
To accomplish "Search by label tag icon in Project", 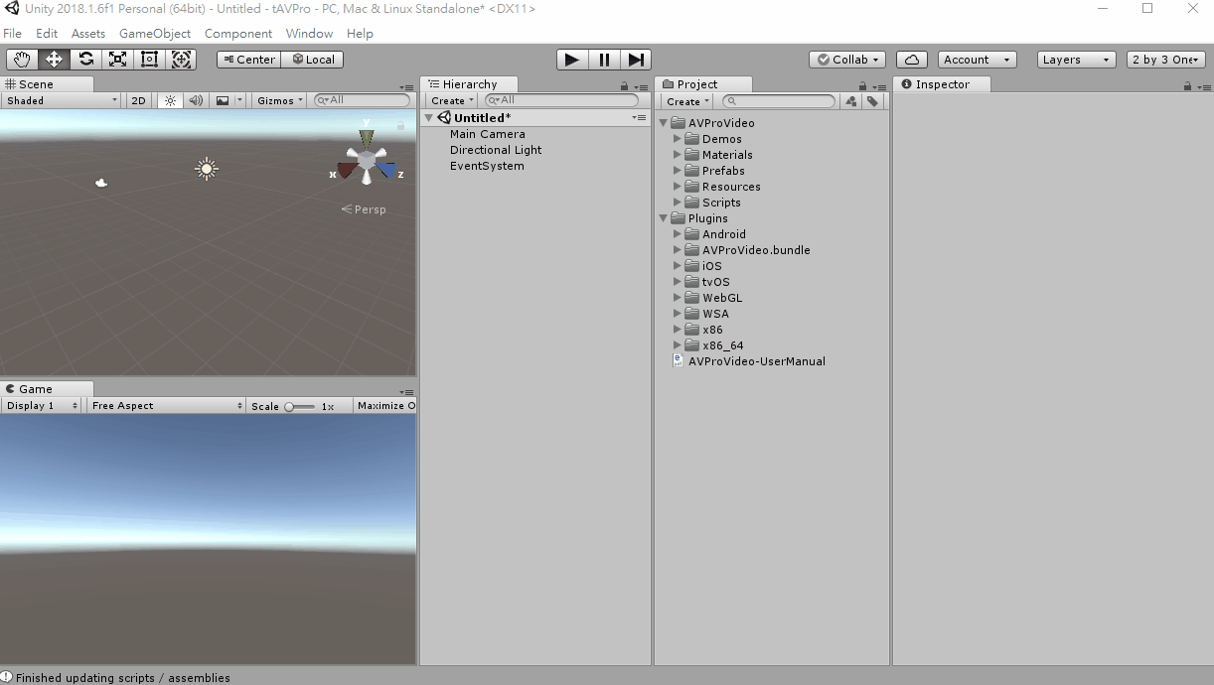I will 872,101.
